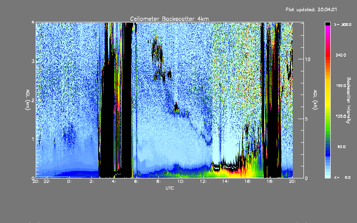Image resolution: width=357 pixels, height=223 pixels.
Task: Click the "22:" time tick label
Action: click(47, 182)
